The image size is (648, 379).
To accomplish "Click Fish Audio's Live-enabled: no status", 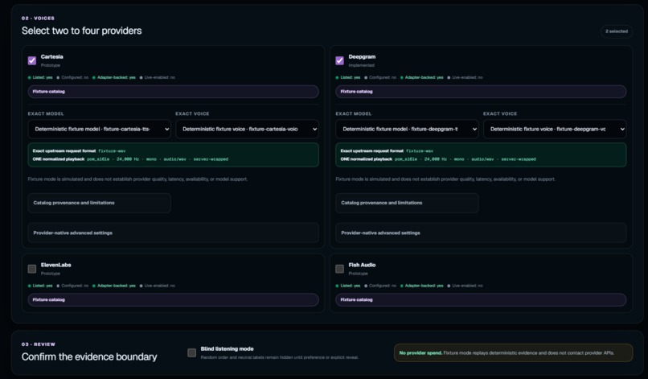I will point(465,286).
